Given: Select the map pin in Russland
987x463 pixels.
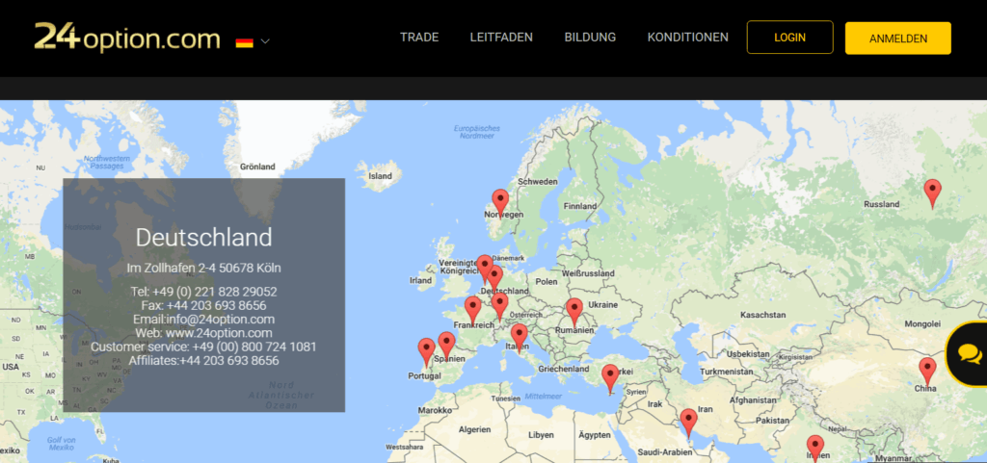Looking at the screenshot, I should tap(932, 193).
